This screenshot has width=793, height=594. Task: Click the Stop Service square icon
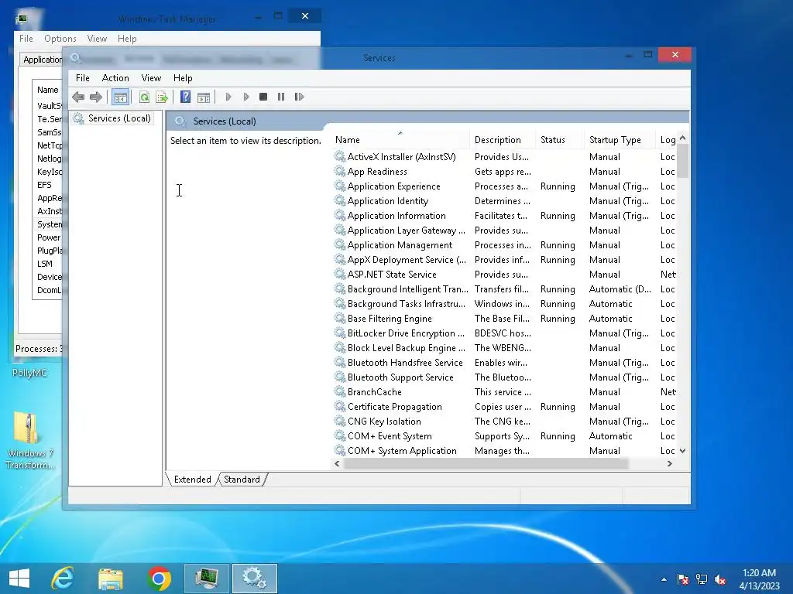(x=263, y=97)
